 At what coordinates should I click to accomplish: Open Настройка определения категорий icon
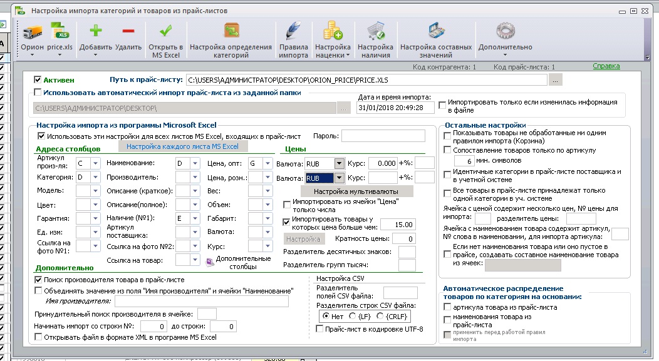click(231, 31)
